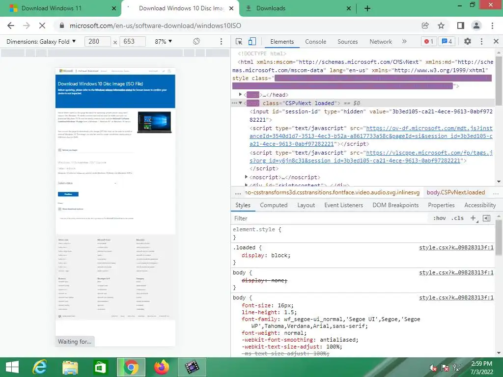
Task: Switch to the Downloads tab
Action: point(271,8)
